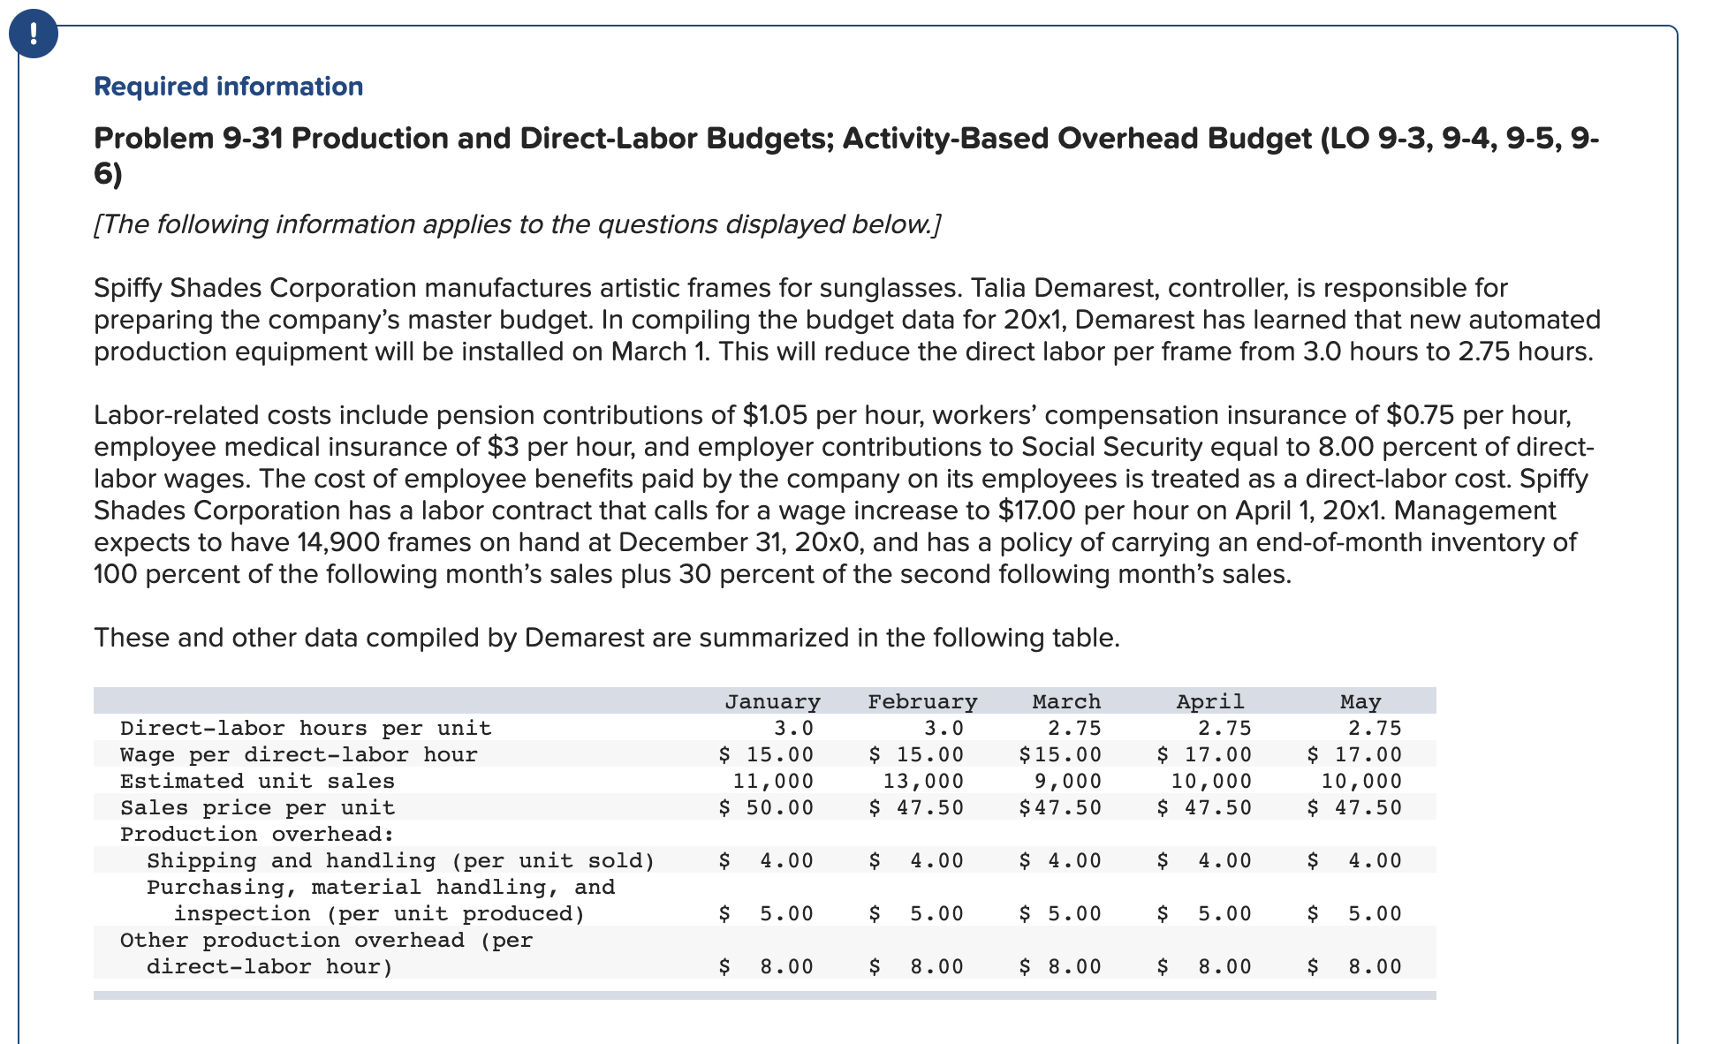The width and height of the screenshot is (1728, 1044).
Task: Click the March column header
Action: coord(1066,701)
